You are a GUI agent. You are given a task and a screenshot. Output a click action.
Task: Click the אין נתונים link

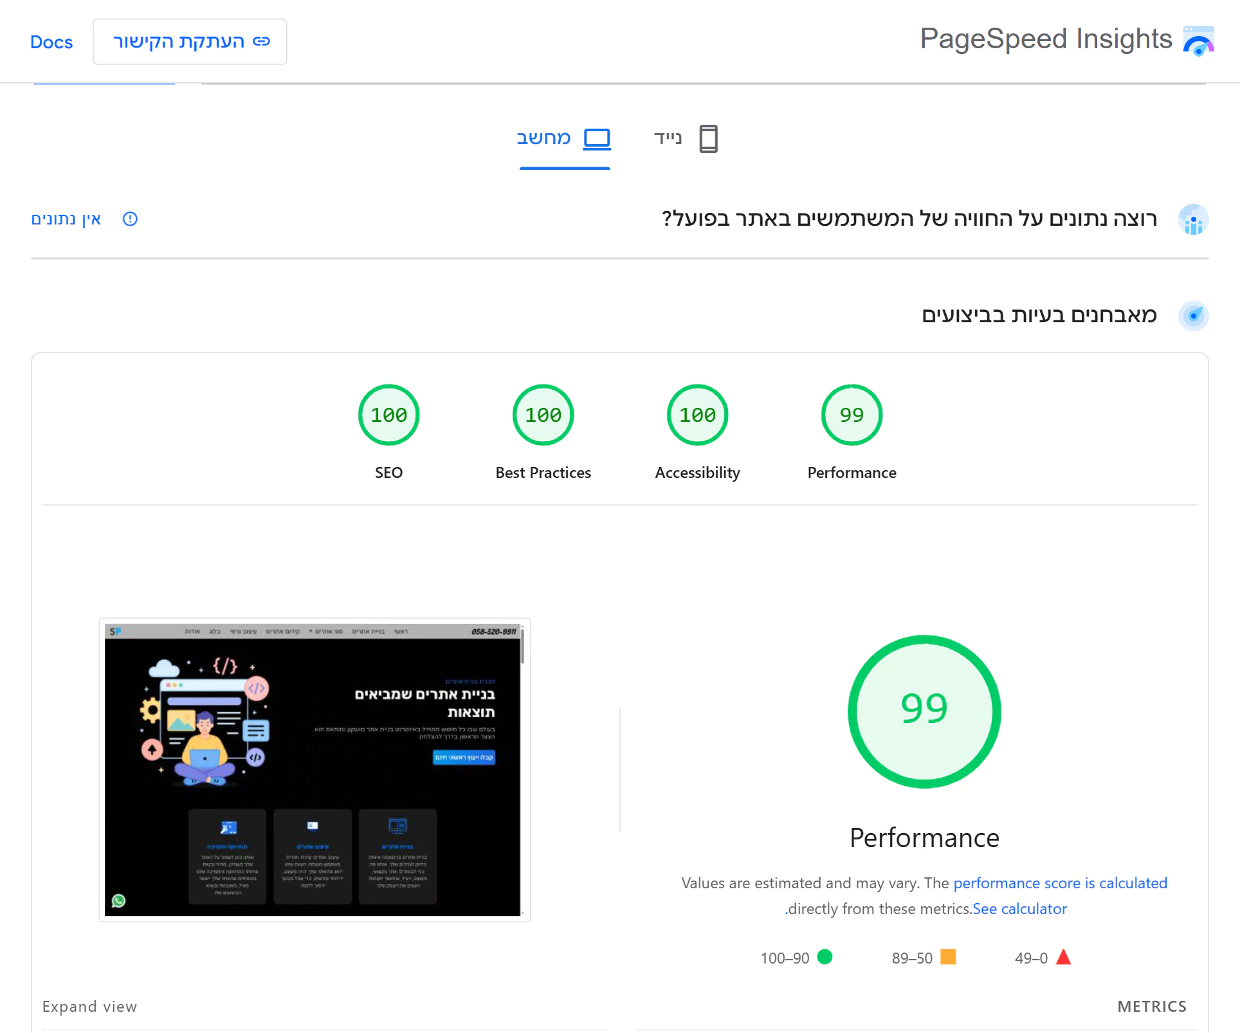coord(66,219)
